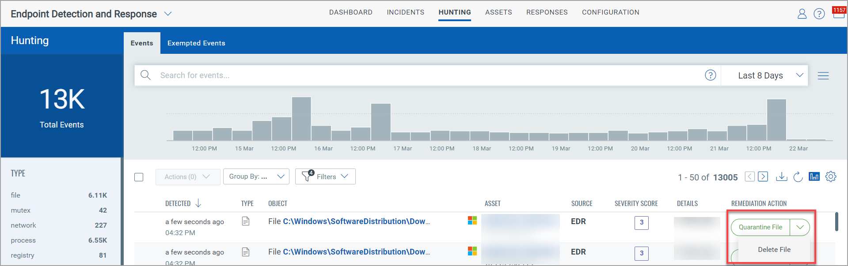
Task: Switch to the Exempted Events tab
Action: [196, 43]
